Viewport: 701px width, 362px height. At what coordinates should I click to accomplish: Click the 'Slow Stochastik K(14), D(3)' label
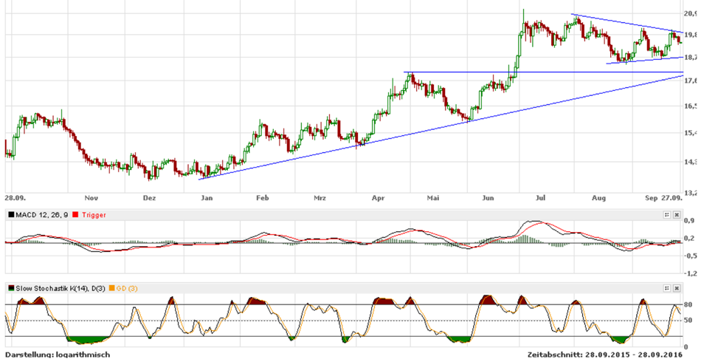(61, 288)
